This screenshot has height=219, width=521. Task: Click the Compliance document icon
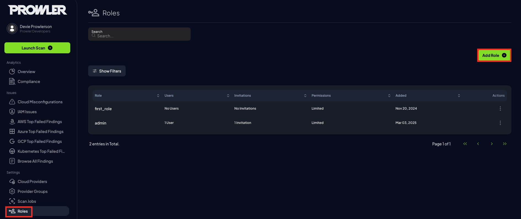(12, 81)
